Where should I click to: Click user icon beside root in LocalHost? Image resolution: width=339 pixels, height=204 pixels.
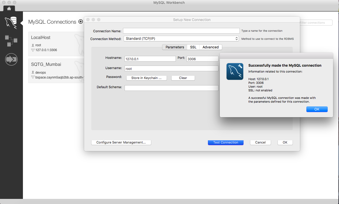point(33,45)
